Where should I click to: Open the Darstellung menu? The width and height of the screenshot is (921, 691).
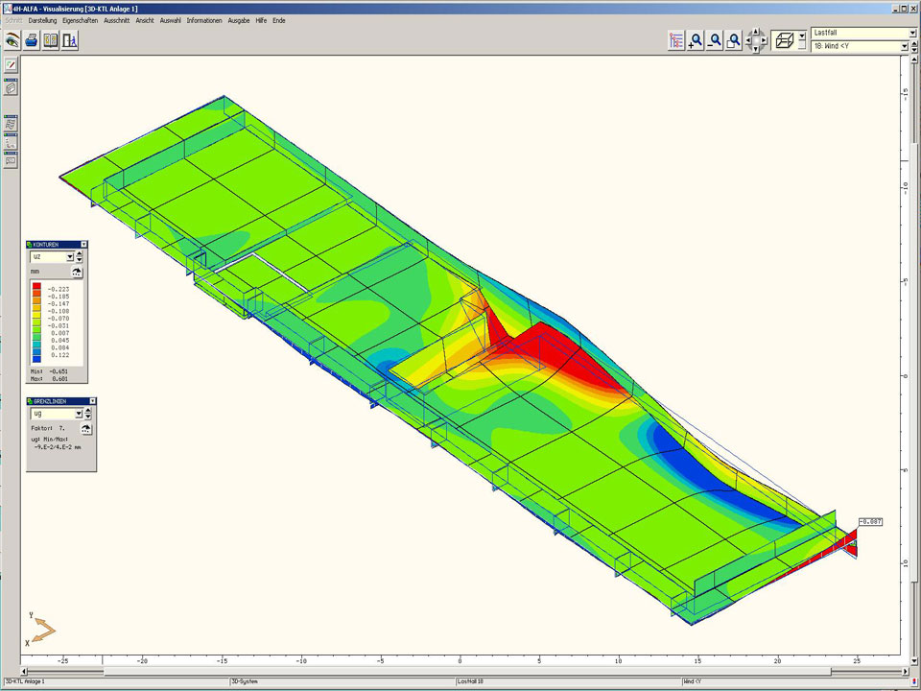click(x=42, y=20)
